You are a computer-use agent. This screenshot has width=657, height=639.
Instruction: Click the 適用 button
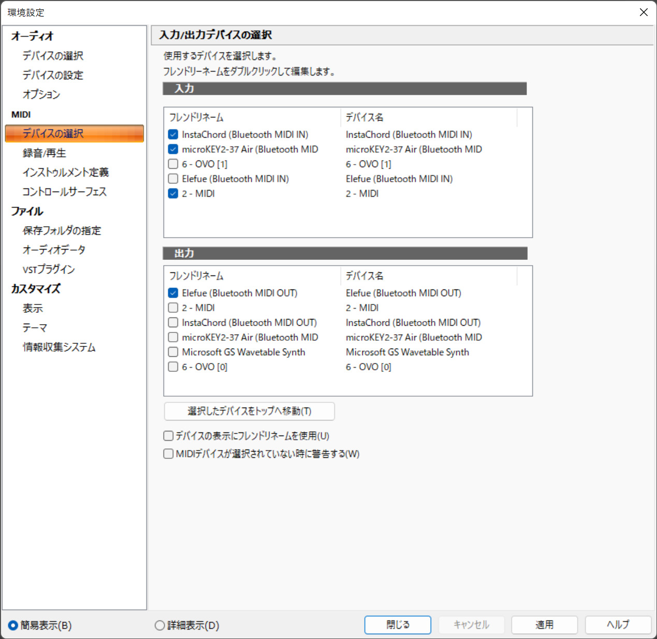coord(545,625)
